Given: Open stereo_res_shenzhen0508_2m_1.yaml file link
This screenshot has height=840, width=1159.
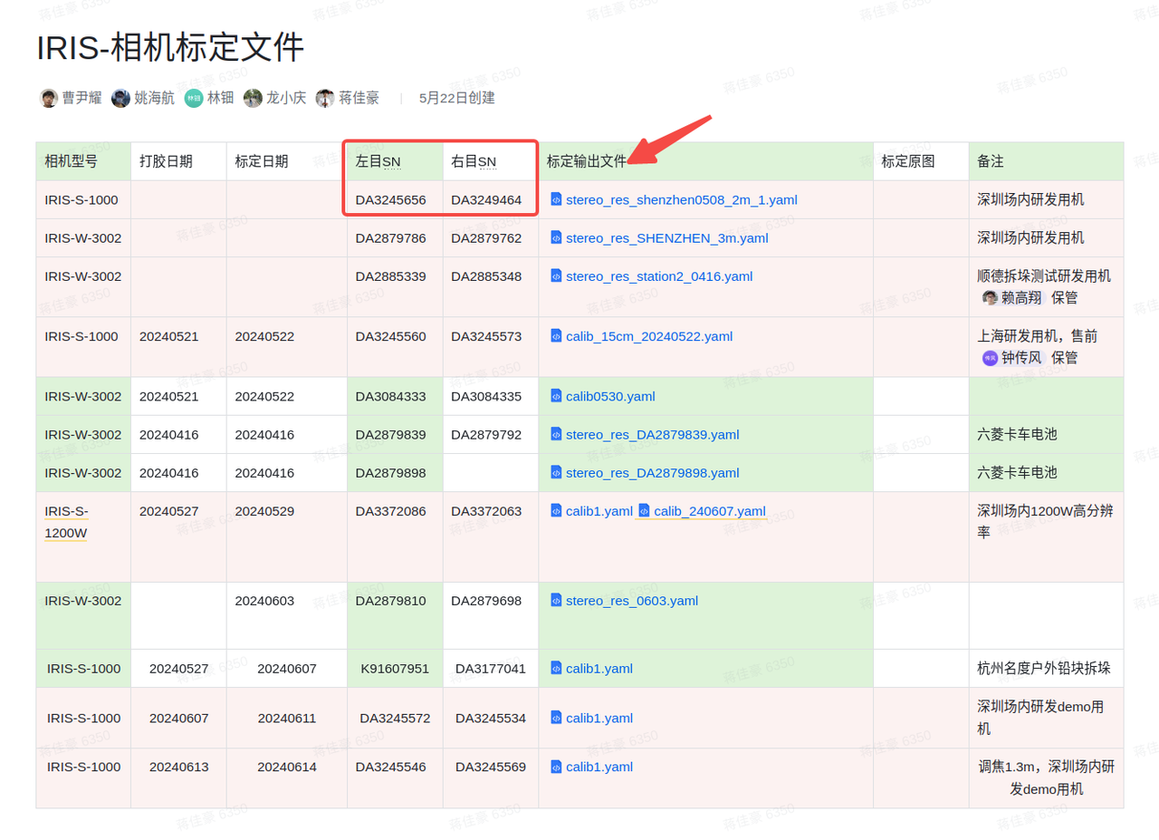Looking at the screenshot, I should 681,199.
